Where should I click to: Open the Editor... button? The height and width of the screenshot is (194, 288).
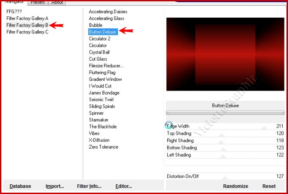(124, 186)
